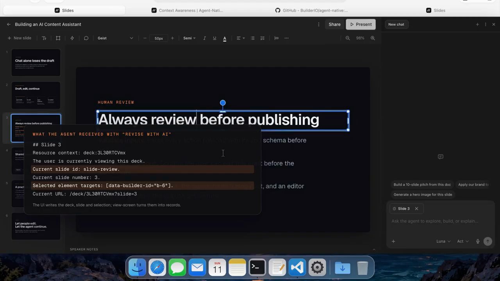
Task: Click the agent prompt input field
Action: 441,221
